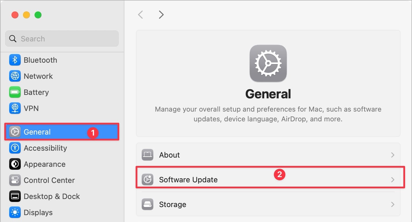Click the Control Center sidebar icon
Image resolution: width=412 pixels, height=222 pixels.
pyautogui.click(x=15, y=180)
